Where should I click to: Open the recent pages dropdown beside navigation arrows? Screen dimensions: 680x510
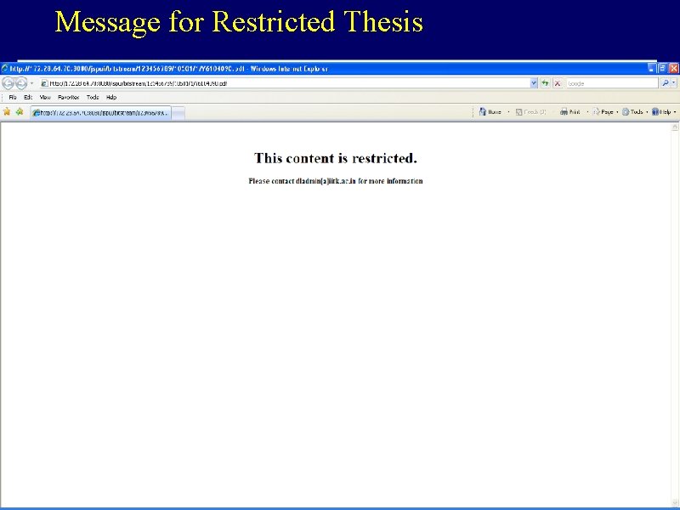[x=31, y=83]
